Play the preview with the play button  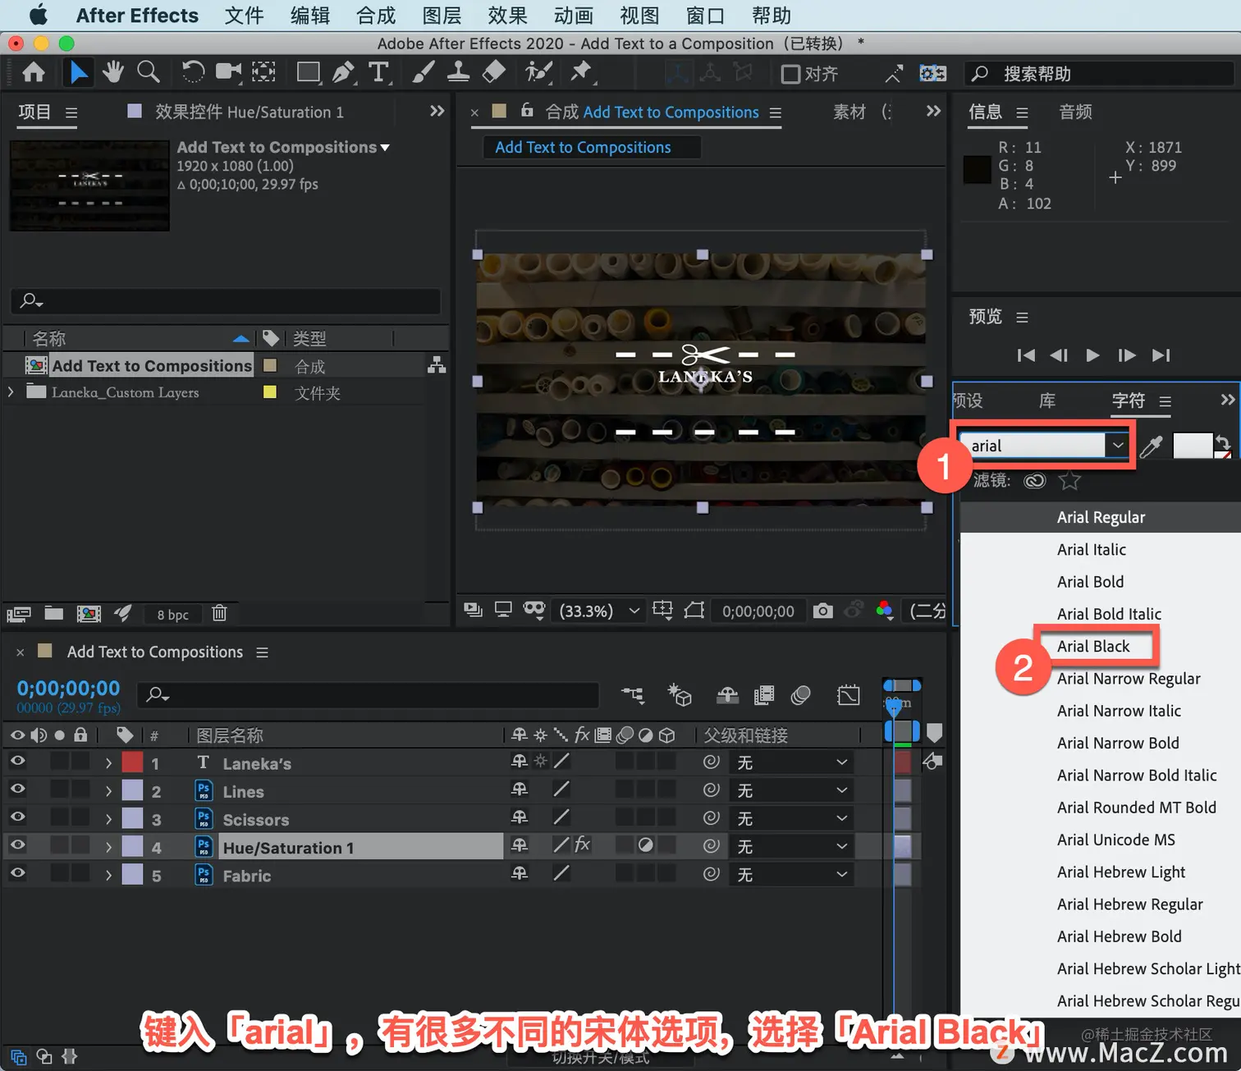pyautogui.click(x=1092, y=355)
